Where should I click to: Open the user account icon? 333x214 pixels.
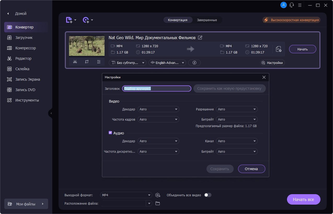coord(283,5)
